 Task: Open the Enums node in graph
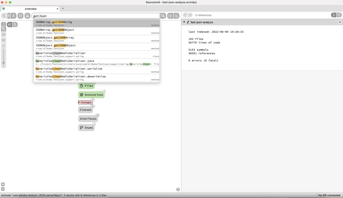coord(86,128)
